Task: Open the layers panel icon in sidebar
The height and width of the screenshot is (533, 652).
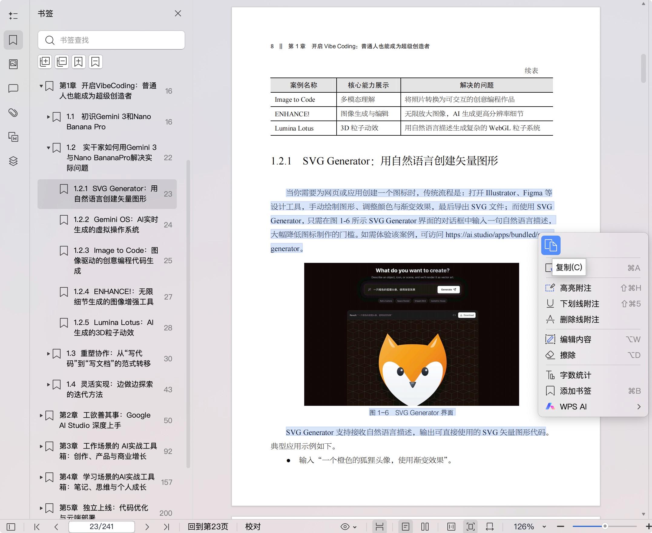Action: [x=13, y=161]
